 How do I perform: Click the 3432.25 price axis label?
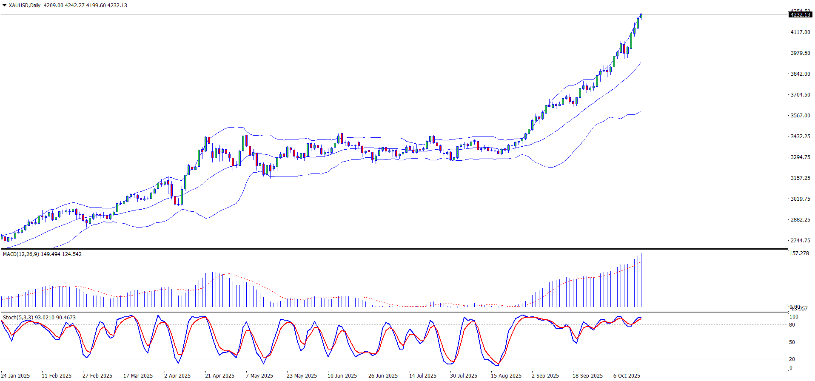(800, 136)
